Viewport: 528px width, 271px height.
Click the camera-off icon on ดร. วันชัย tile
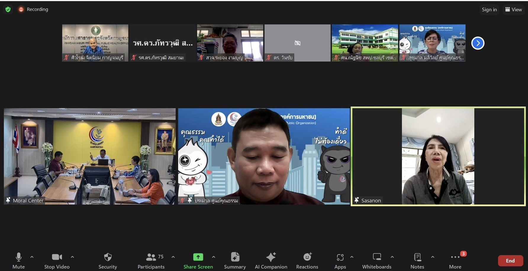(297, 43)
